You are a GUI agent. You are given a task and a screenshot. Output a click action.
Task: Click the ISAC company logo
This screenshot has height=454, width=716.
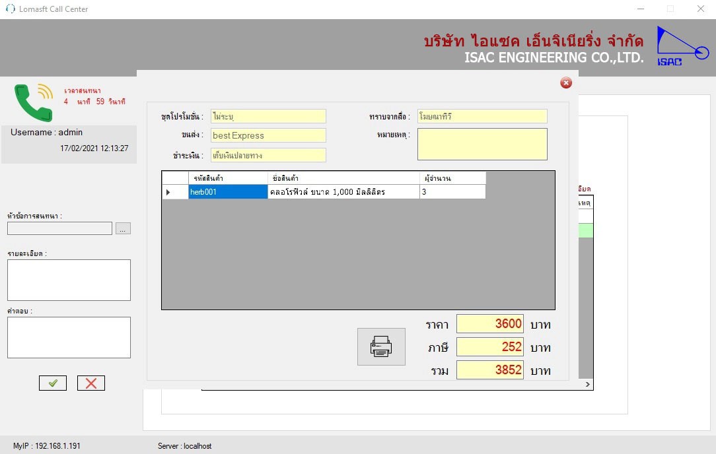click(x=680, y=46)
